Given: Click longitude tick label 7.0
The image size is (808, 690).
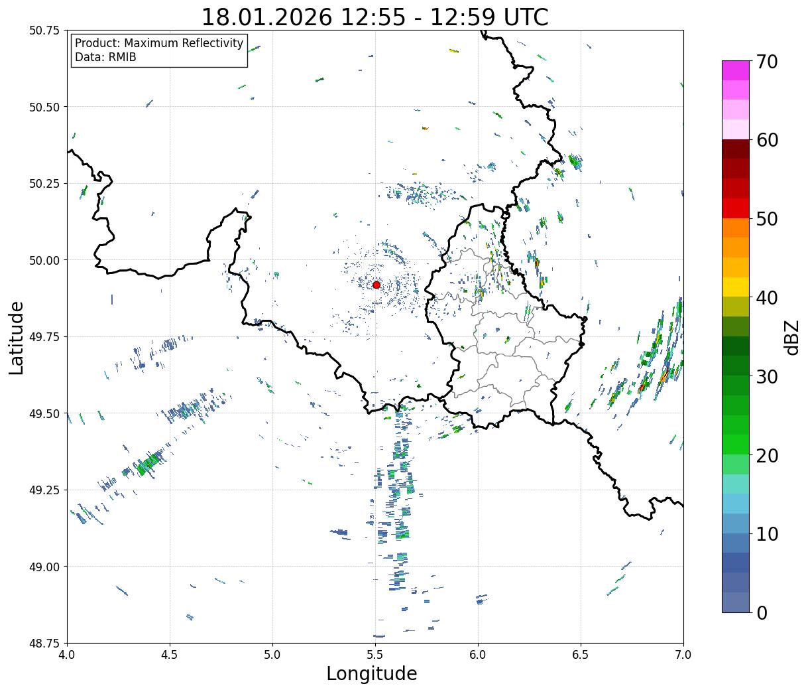Looking at the screenshot, I should [x=683, y=655].
